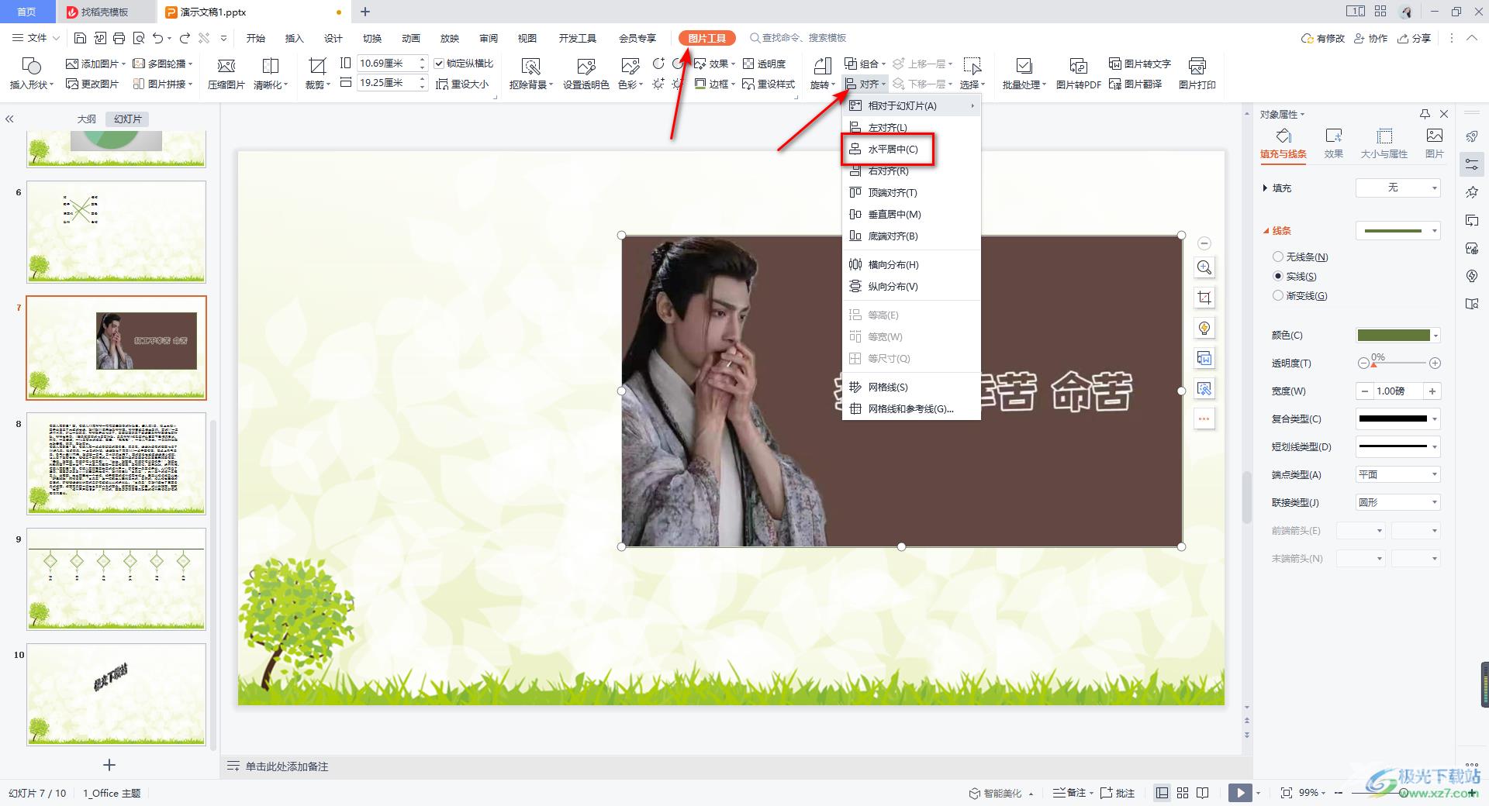
Task: Open the line Color (颜色) swatch
Action: 1398,335
